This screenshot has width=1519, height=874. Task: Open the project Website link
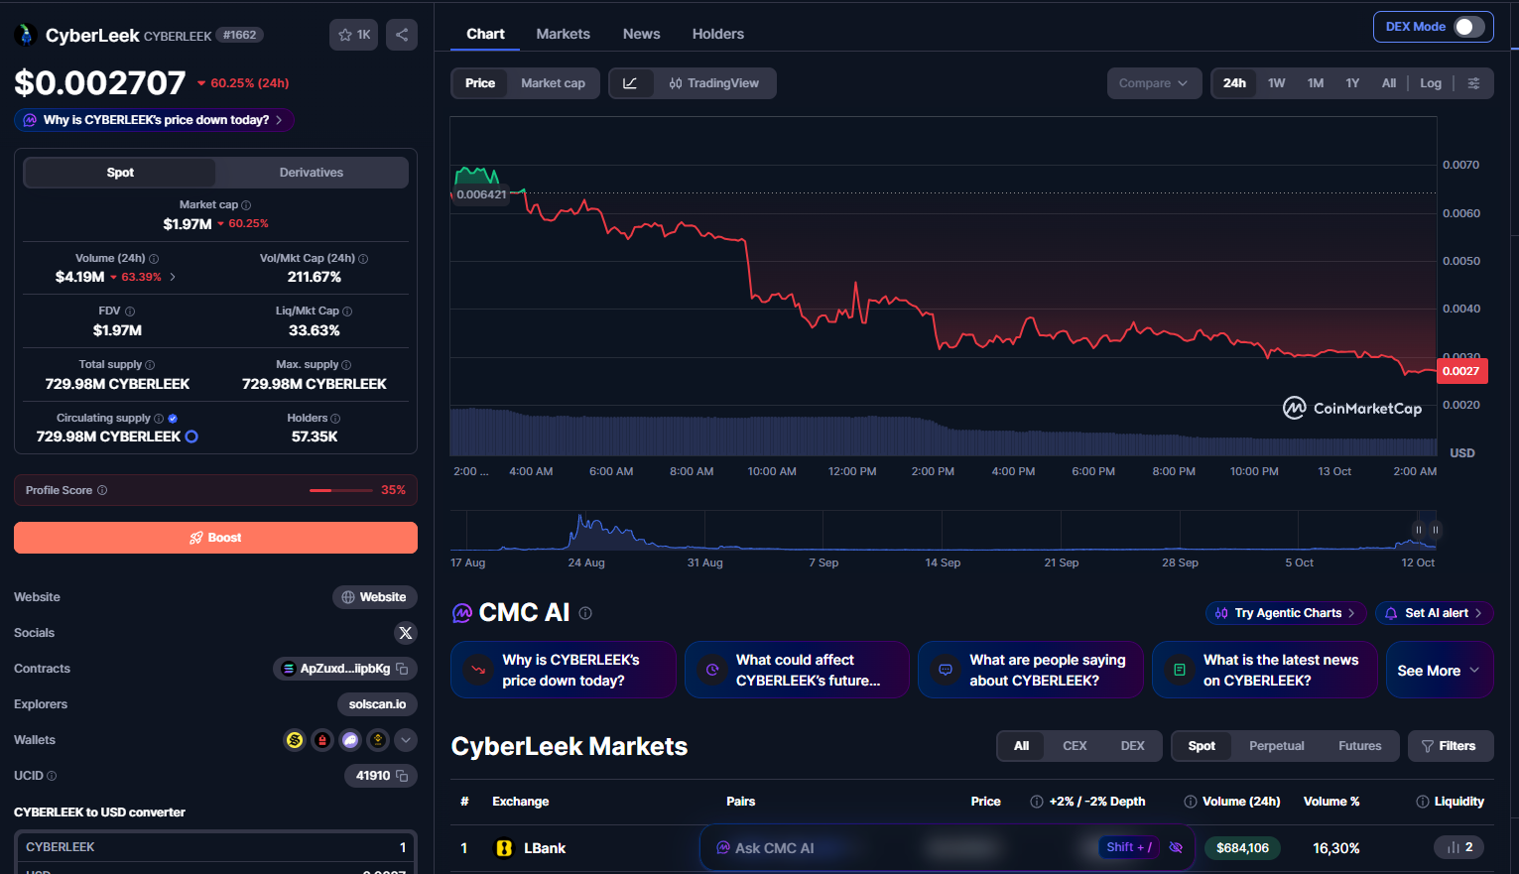(374, 597)
